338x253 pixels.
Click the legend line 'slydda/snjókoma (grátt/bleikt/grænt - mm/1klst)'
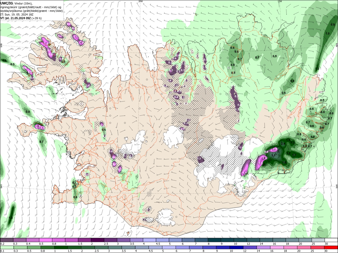31,11
